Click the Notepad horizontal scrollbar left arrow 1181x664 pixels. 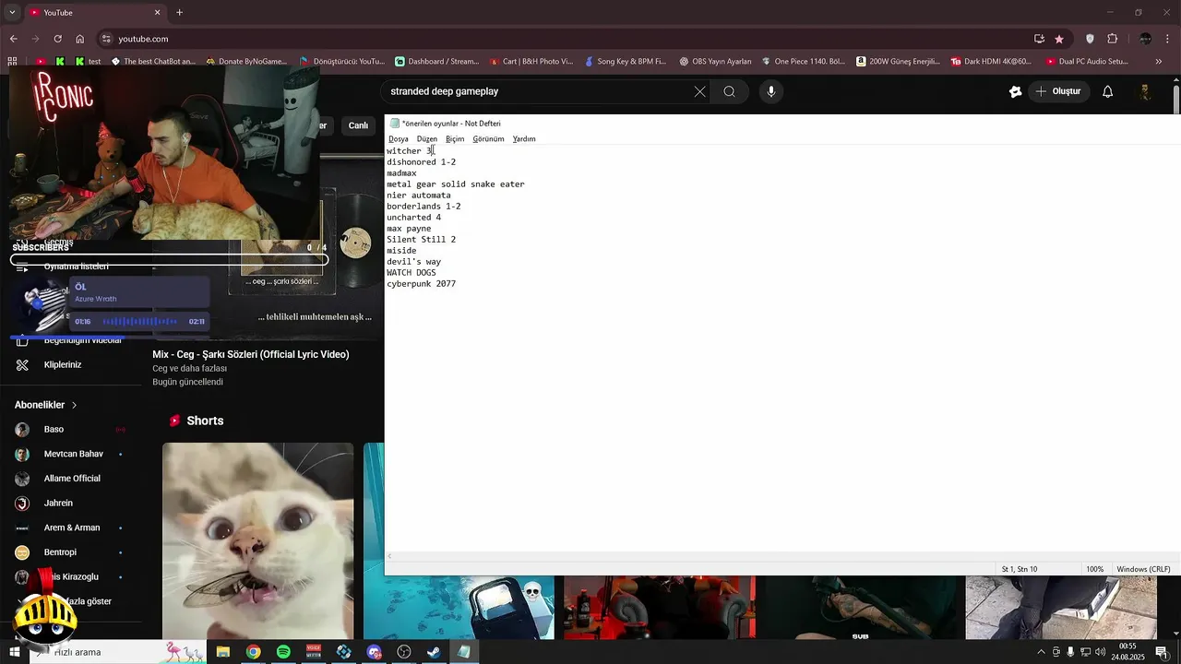[x=389, y=556]
